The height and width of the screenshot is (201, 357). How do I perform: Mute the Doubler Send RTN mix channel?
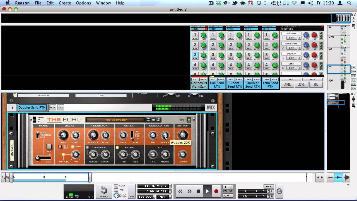pyautogui.click(x=52, y=107)
